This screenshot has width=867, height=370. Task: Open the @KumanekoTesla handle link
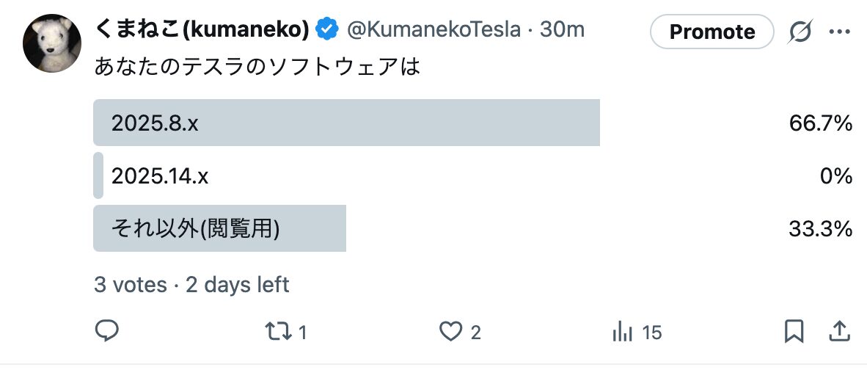tap(433, 30)
